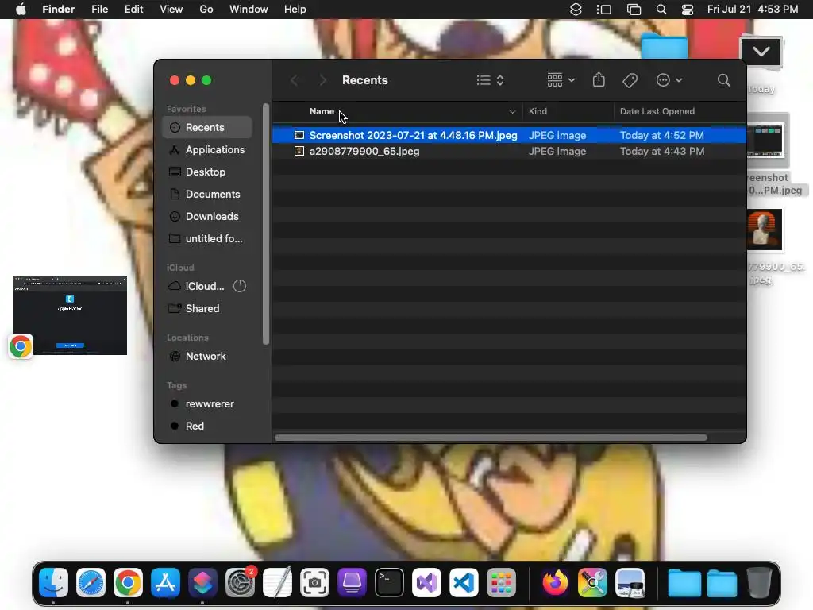Image resolution: width=813 pixels, height=610 pixels.
Task: Click the date and time clock
Action: pyautogui.click(x=753, y=10)
